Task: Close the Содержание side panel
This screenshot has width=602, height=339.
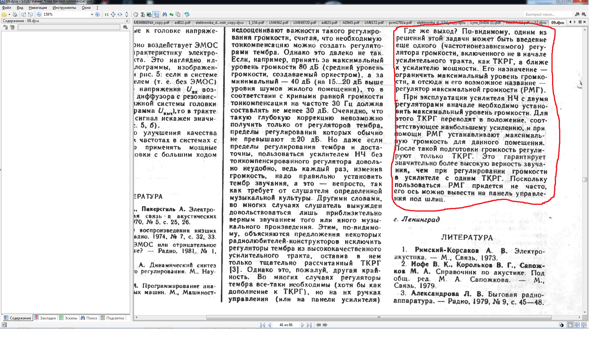Action: click(x=127, y=21)
